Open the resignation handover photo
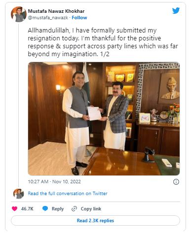This screenshot has width=189, height=237. [x=104, y=119]
